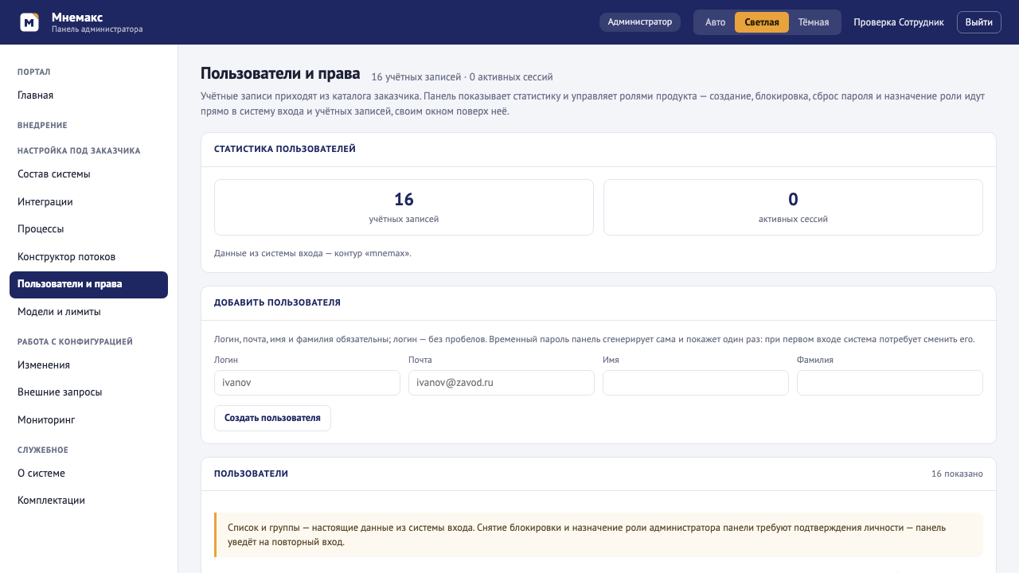Select Пользователи и права menu item
This screenshot has width=1019, height=573.
[x=88, y=284]
